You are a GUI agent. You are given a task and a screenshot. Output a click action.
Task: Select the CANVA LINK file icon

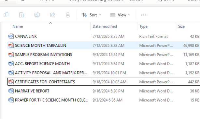(11, 36)
